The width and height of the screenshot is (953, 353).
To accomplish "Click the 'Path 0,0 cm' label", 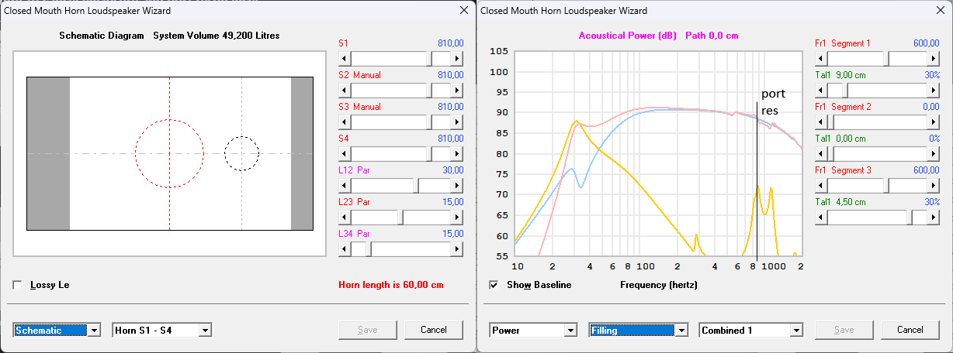I will tap(712, 36).
